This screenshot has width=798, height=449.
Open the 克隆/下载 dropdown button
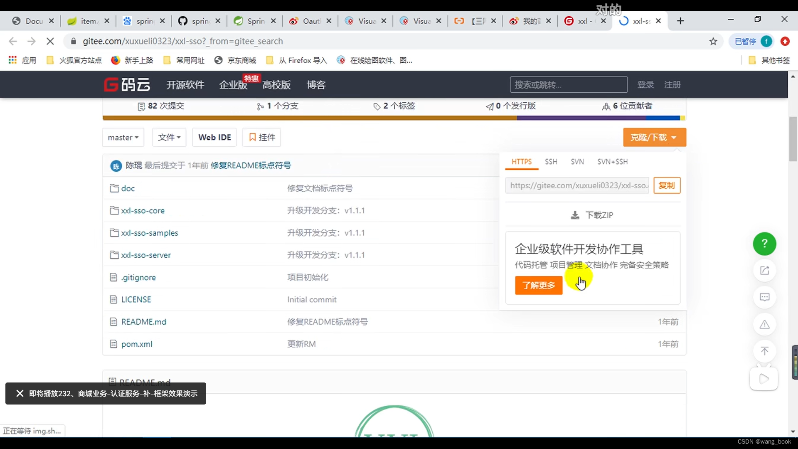click(x=654, y=137)
